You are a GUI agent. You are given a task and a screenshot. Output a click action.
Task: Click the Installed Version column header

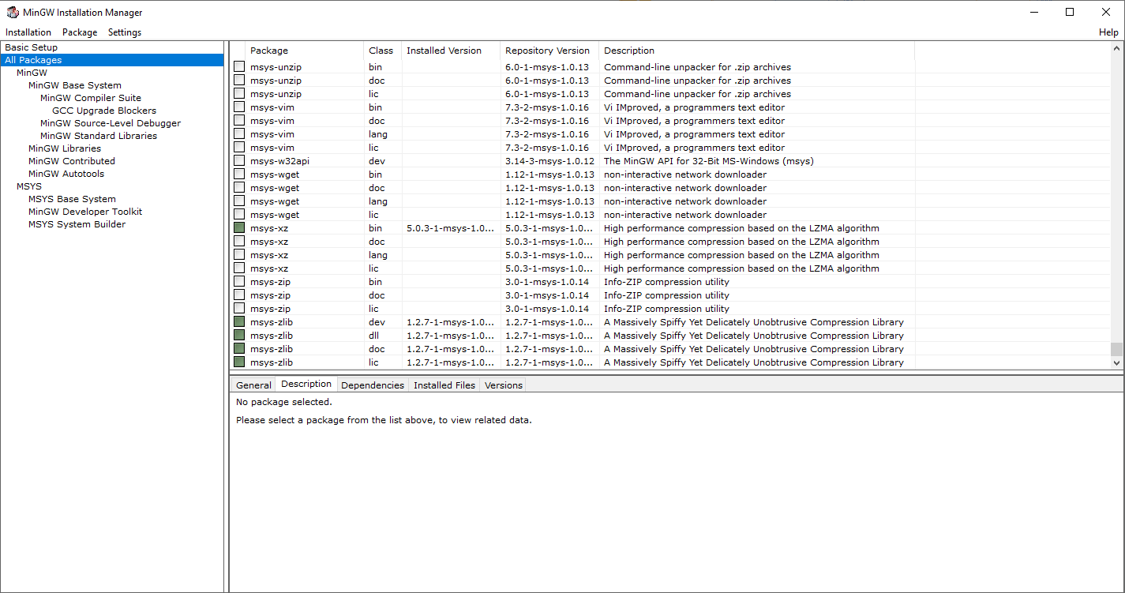(x=451, y=51)
